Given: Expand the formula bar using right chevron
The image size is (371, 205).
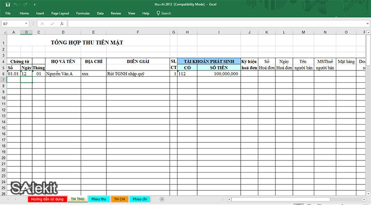Looking at the screenshot, I should (x=367, y=23).
